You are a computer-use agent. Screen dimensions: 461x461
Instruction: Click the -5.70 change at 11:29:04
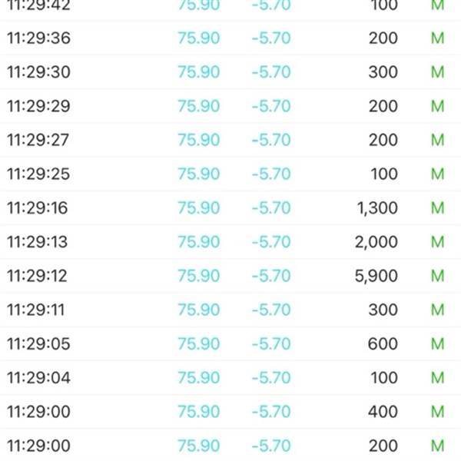(271, 378)
